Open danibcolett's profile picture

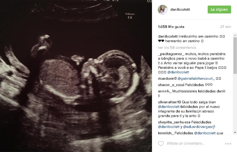[x=163, y=10]
